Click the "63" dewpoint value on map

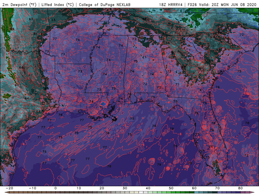(x=31, y=19)
